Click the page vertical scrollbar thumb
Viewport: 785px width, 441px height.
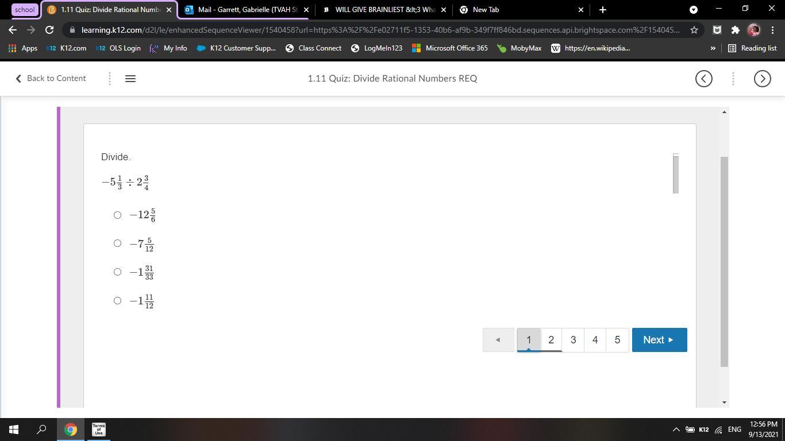(x=724, y=261)
